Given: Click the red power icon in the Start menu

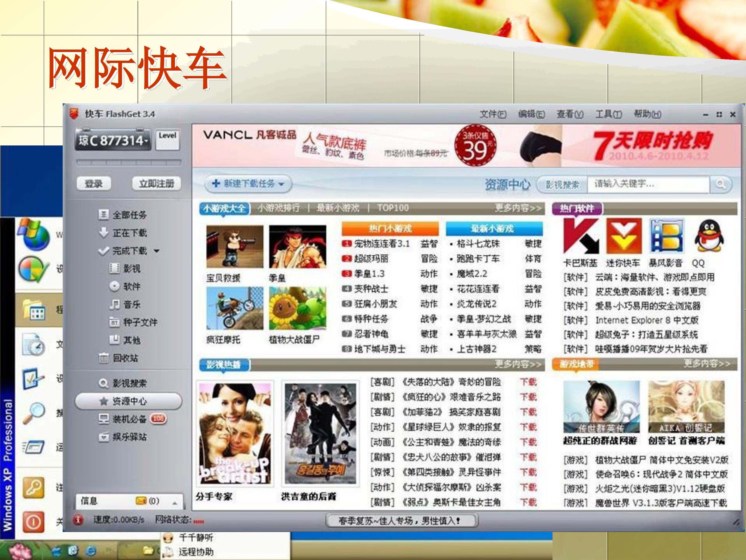Looking at the screenshot, I should (x=33, y=522).
